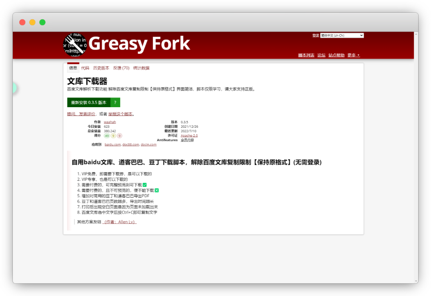Click the 举报这个脚本 link
This screenshot has height=296, width=431.
pyautogui.click(x=121, y=114)
